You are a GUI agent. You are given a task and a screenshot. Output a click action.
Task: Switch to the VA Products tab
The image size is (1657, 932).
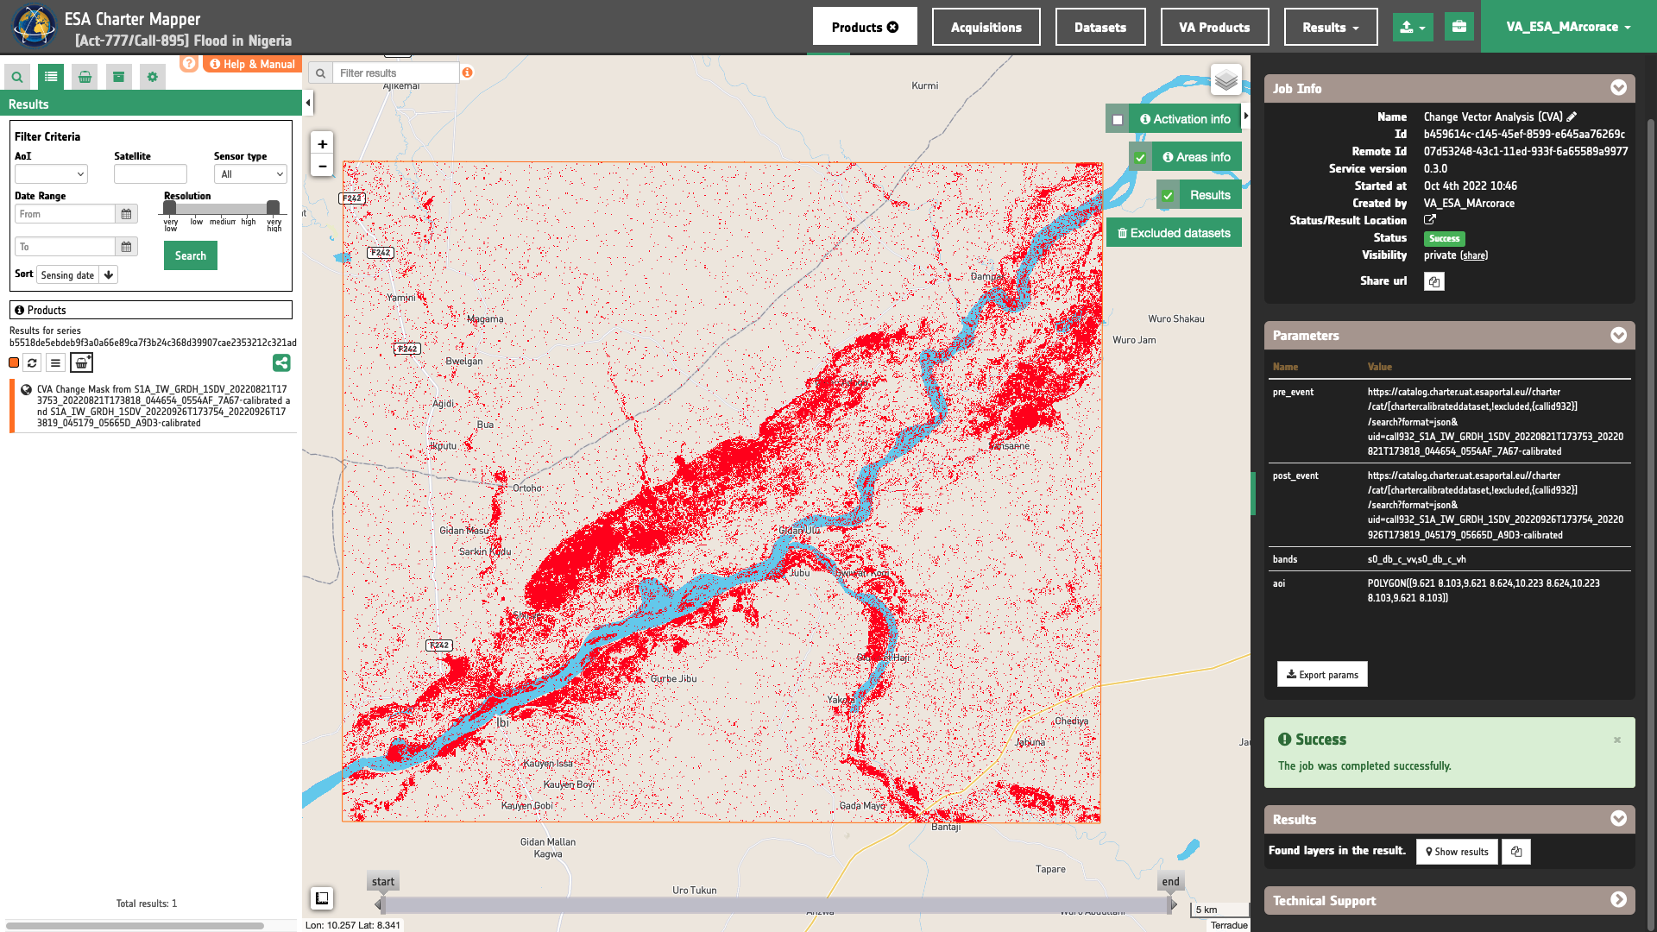click(x=1214, y=28)
